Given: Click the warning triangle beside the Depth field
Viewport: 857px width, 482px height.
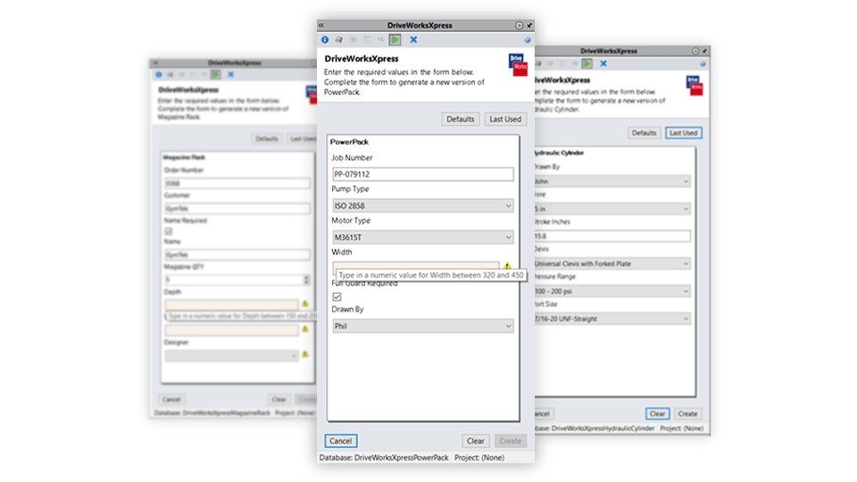Looking at the screenshot, I should [305, 303].
